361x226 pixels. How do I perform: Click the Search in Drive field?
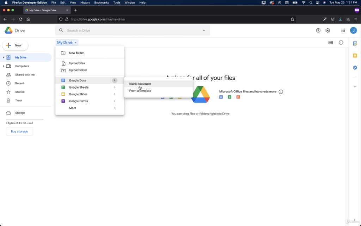(133, 30)
